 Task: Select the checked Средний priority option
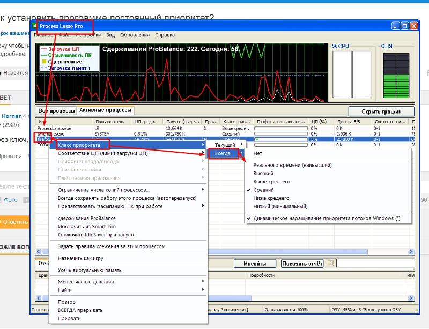tap(263, 190)
